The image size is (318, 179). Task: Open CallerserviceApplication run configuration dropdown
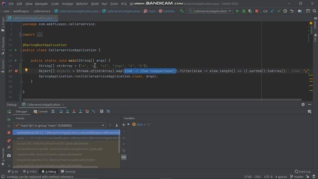[x=210, y=11]
